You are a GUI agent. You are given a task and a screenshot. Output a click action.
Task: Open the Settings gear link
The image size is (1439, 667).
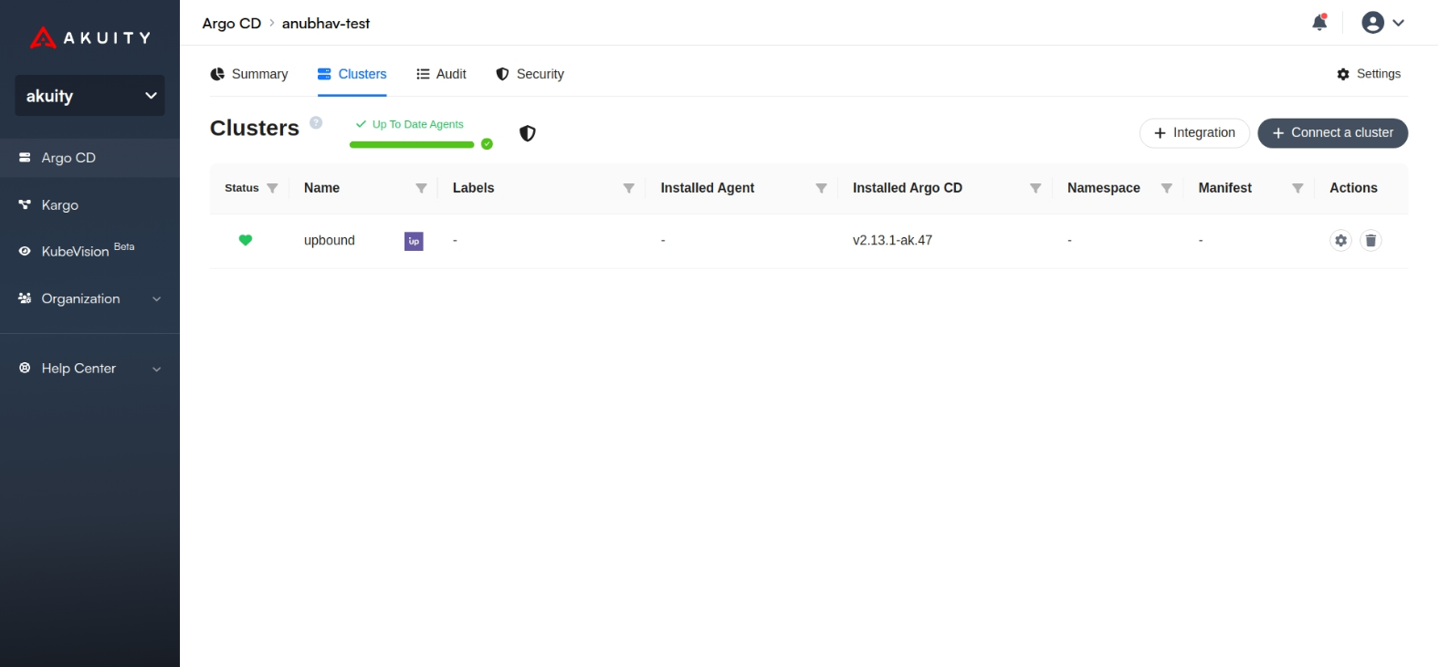(x=1369, y=74)
